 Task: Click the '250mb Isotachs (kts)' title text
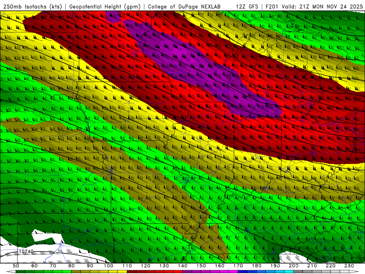coord(32,7)
